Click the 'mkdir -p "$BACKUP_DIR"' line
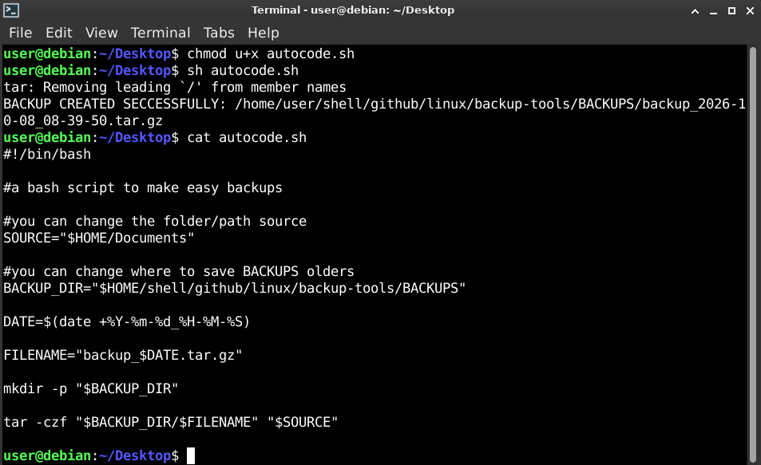The image size is (761, 465). coord(91,389)
